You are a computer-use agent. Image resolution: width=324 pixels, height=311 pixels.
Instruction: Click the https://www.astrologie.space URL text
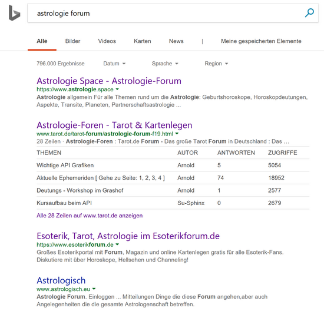point(75,90)
